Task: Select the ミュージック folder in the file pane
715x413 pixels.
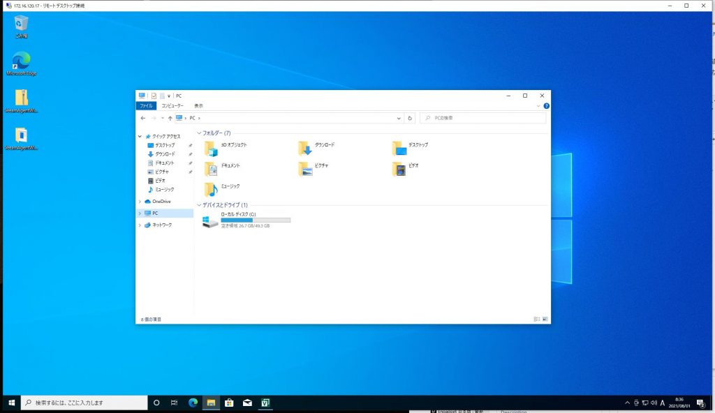Action: (x=222, y=190)
